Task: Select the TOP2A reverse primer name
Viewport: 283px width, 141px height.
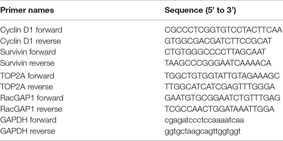Action: (x=26, y=87)
